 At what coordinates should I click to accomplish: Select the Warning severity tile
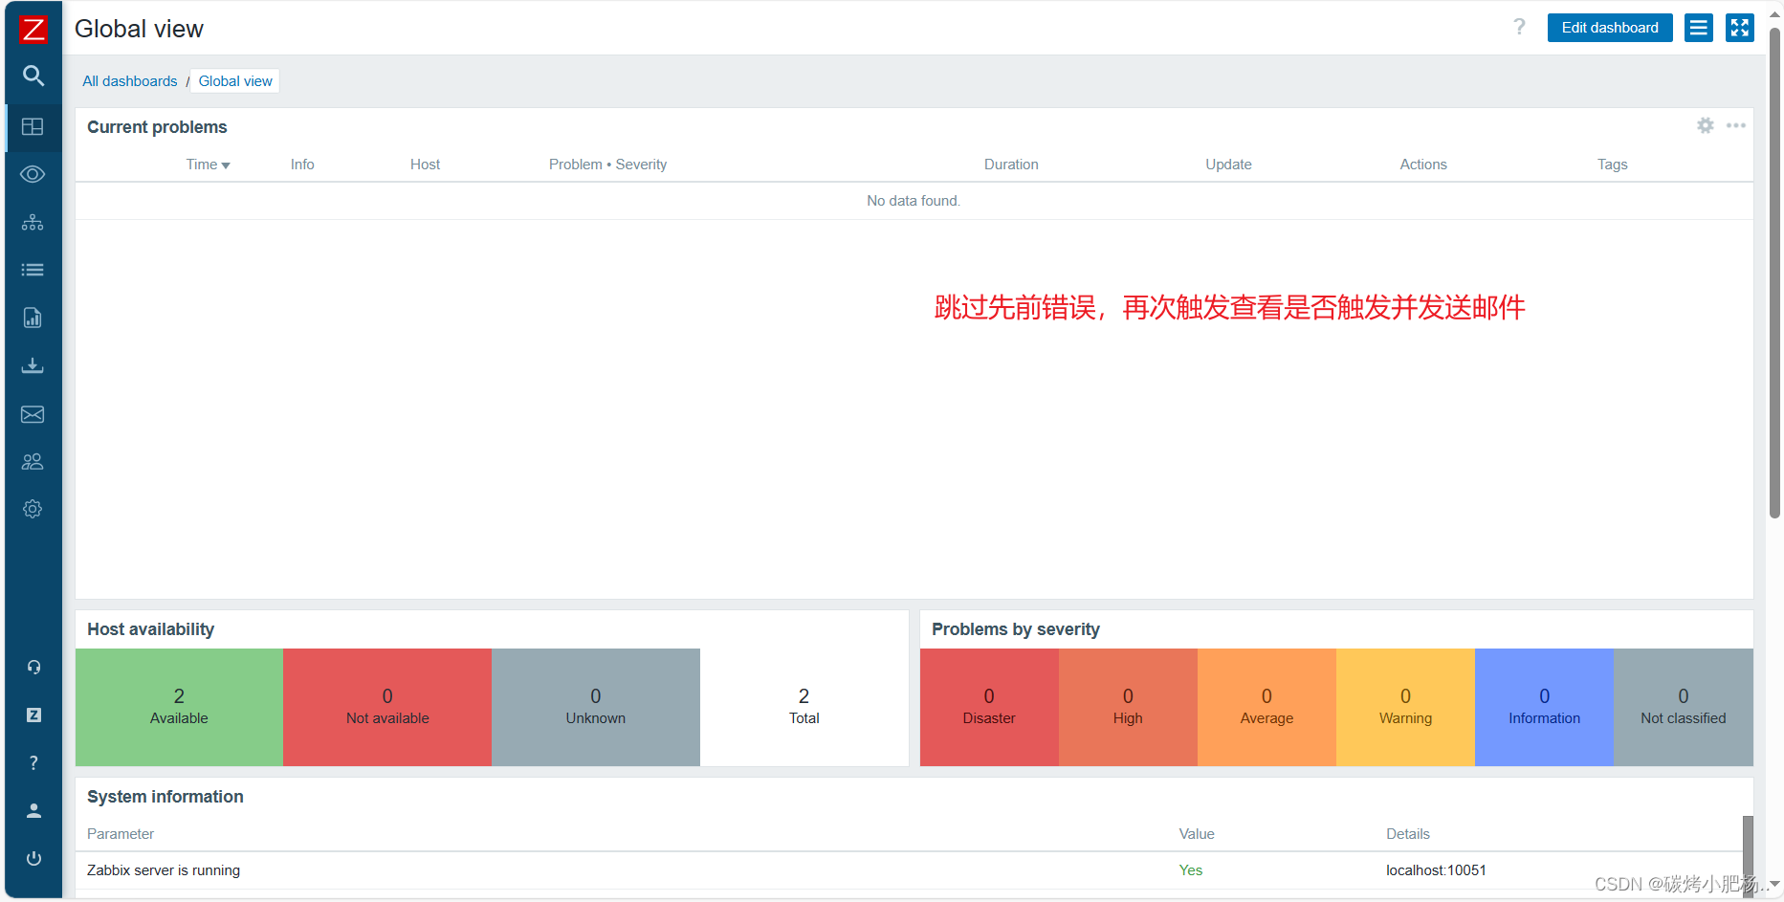pyautogui.click(x=1405, y=707)
